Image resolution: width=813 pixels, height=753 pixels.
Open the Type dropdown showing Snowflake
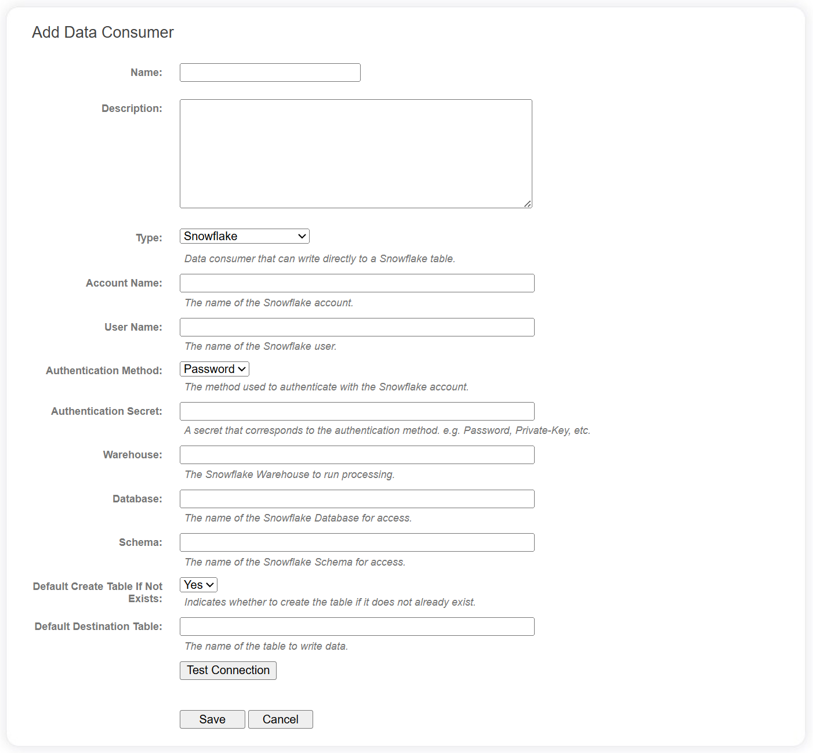[x=245, y=236]
